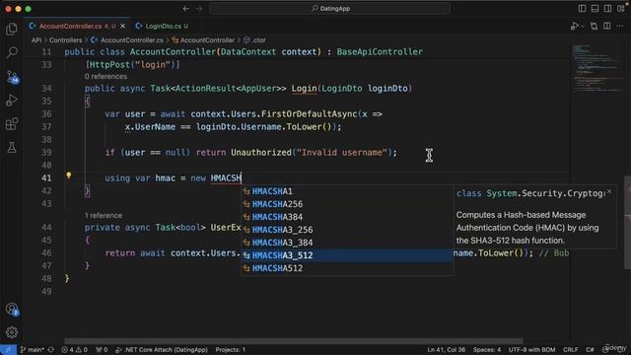Switch to the AccountController.cs tab
631x355 pixels.
click(77, 27)
